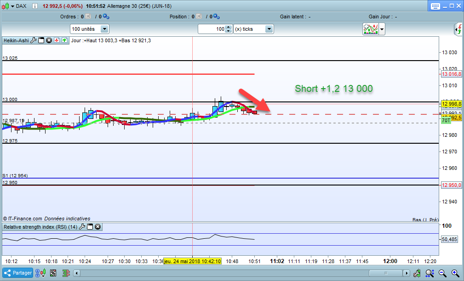Open the chart trading wrench-candle icon at bottom right

point(417,273)
